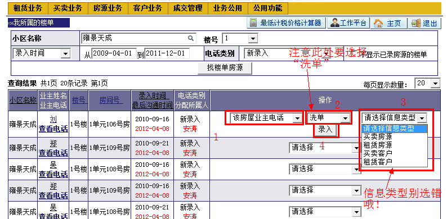Toggle the 请选择信息类型 dropdown box

395,118
